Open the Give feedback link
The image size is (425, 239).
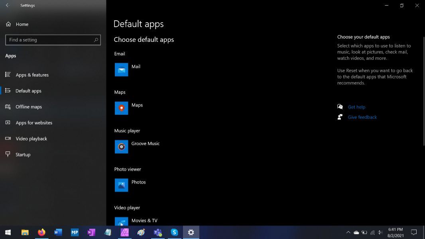(362, 117)
